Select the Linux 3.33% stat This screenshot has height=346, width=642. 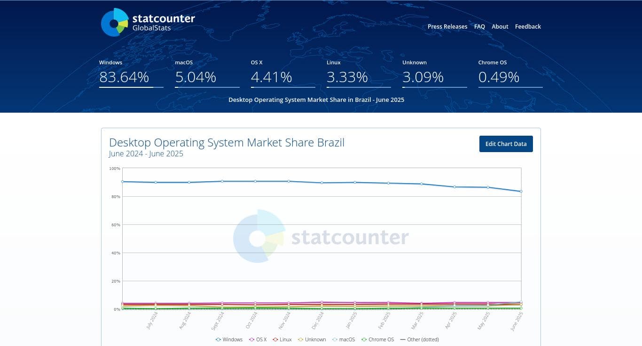(347, 77)
